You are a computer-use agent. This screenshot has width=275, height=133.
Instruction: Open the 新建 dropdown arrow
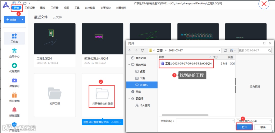point(22,20)
